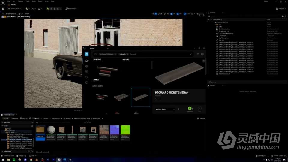Open the Build menu
The image size is (288, 162).
[34, 1]
